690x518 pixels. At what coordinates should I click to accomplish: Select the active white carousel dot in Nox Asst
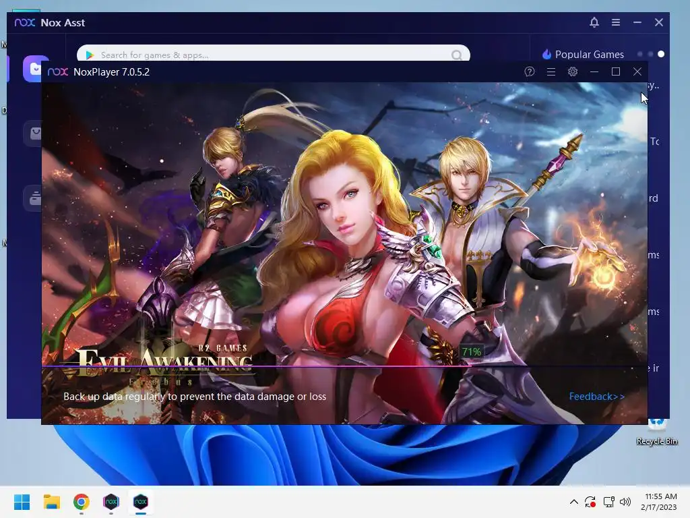(661, 54)
